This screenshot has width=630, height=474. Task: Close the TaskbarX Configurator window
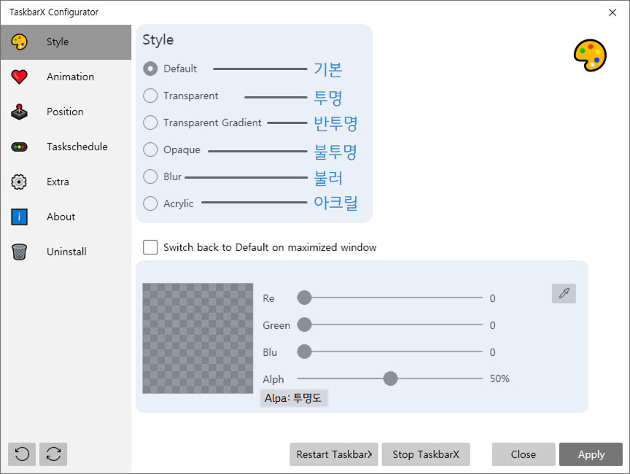(612, 12)
